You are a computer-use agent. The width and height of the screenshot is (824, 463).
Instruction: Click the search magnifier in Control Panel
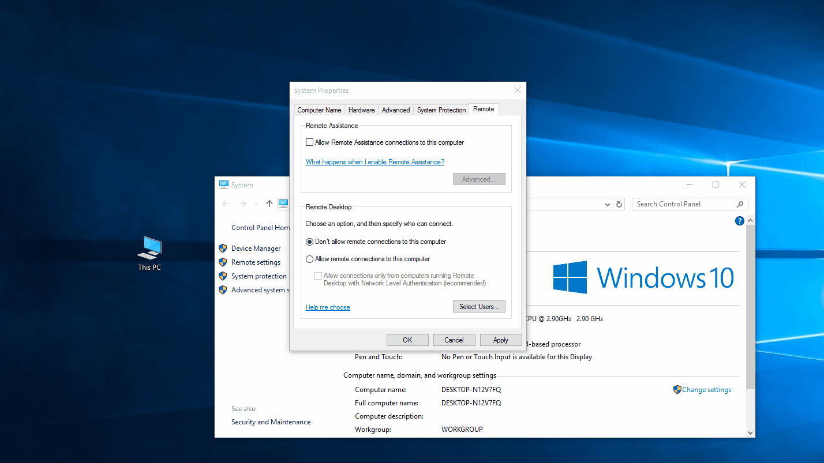click(740, 204)
